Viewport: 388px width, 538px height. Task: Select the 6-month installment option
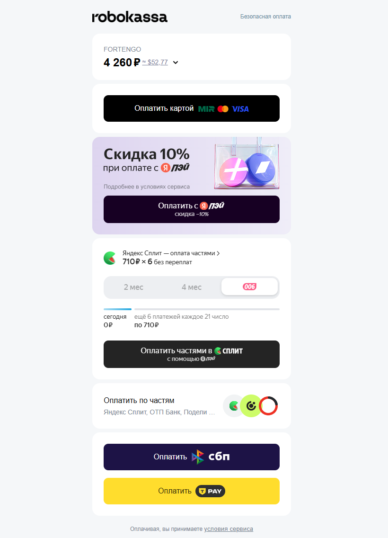(249, 287)
